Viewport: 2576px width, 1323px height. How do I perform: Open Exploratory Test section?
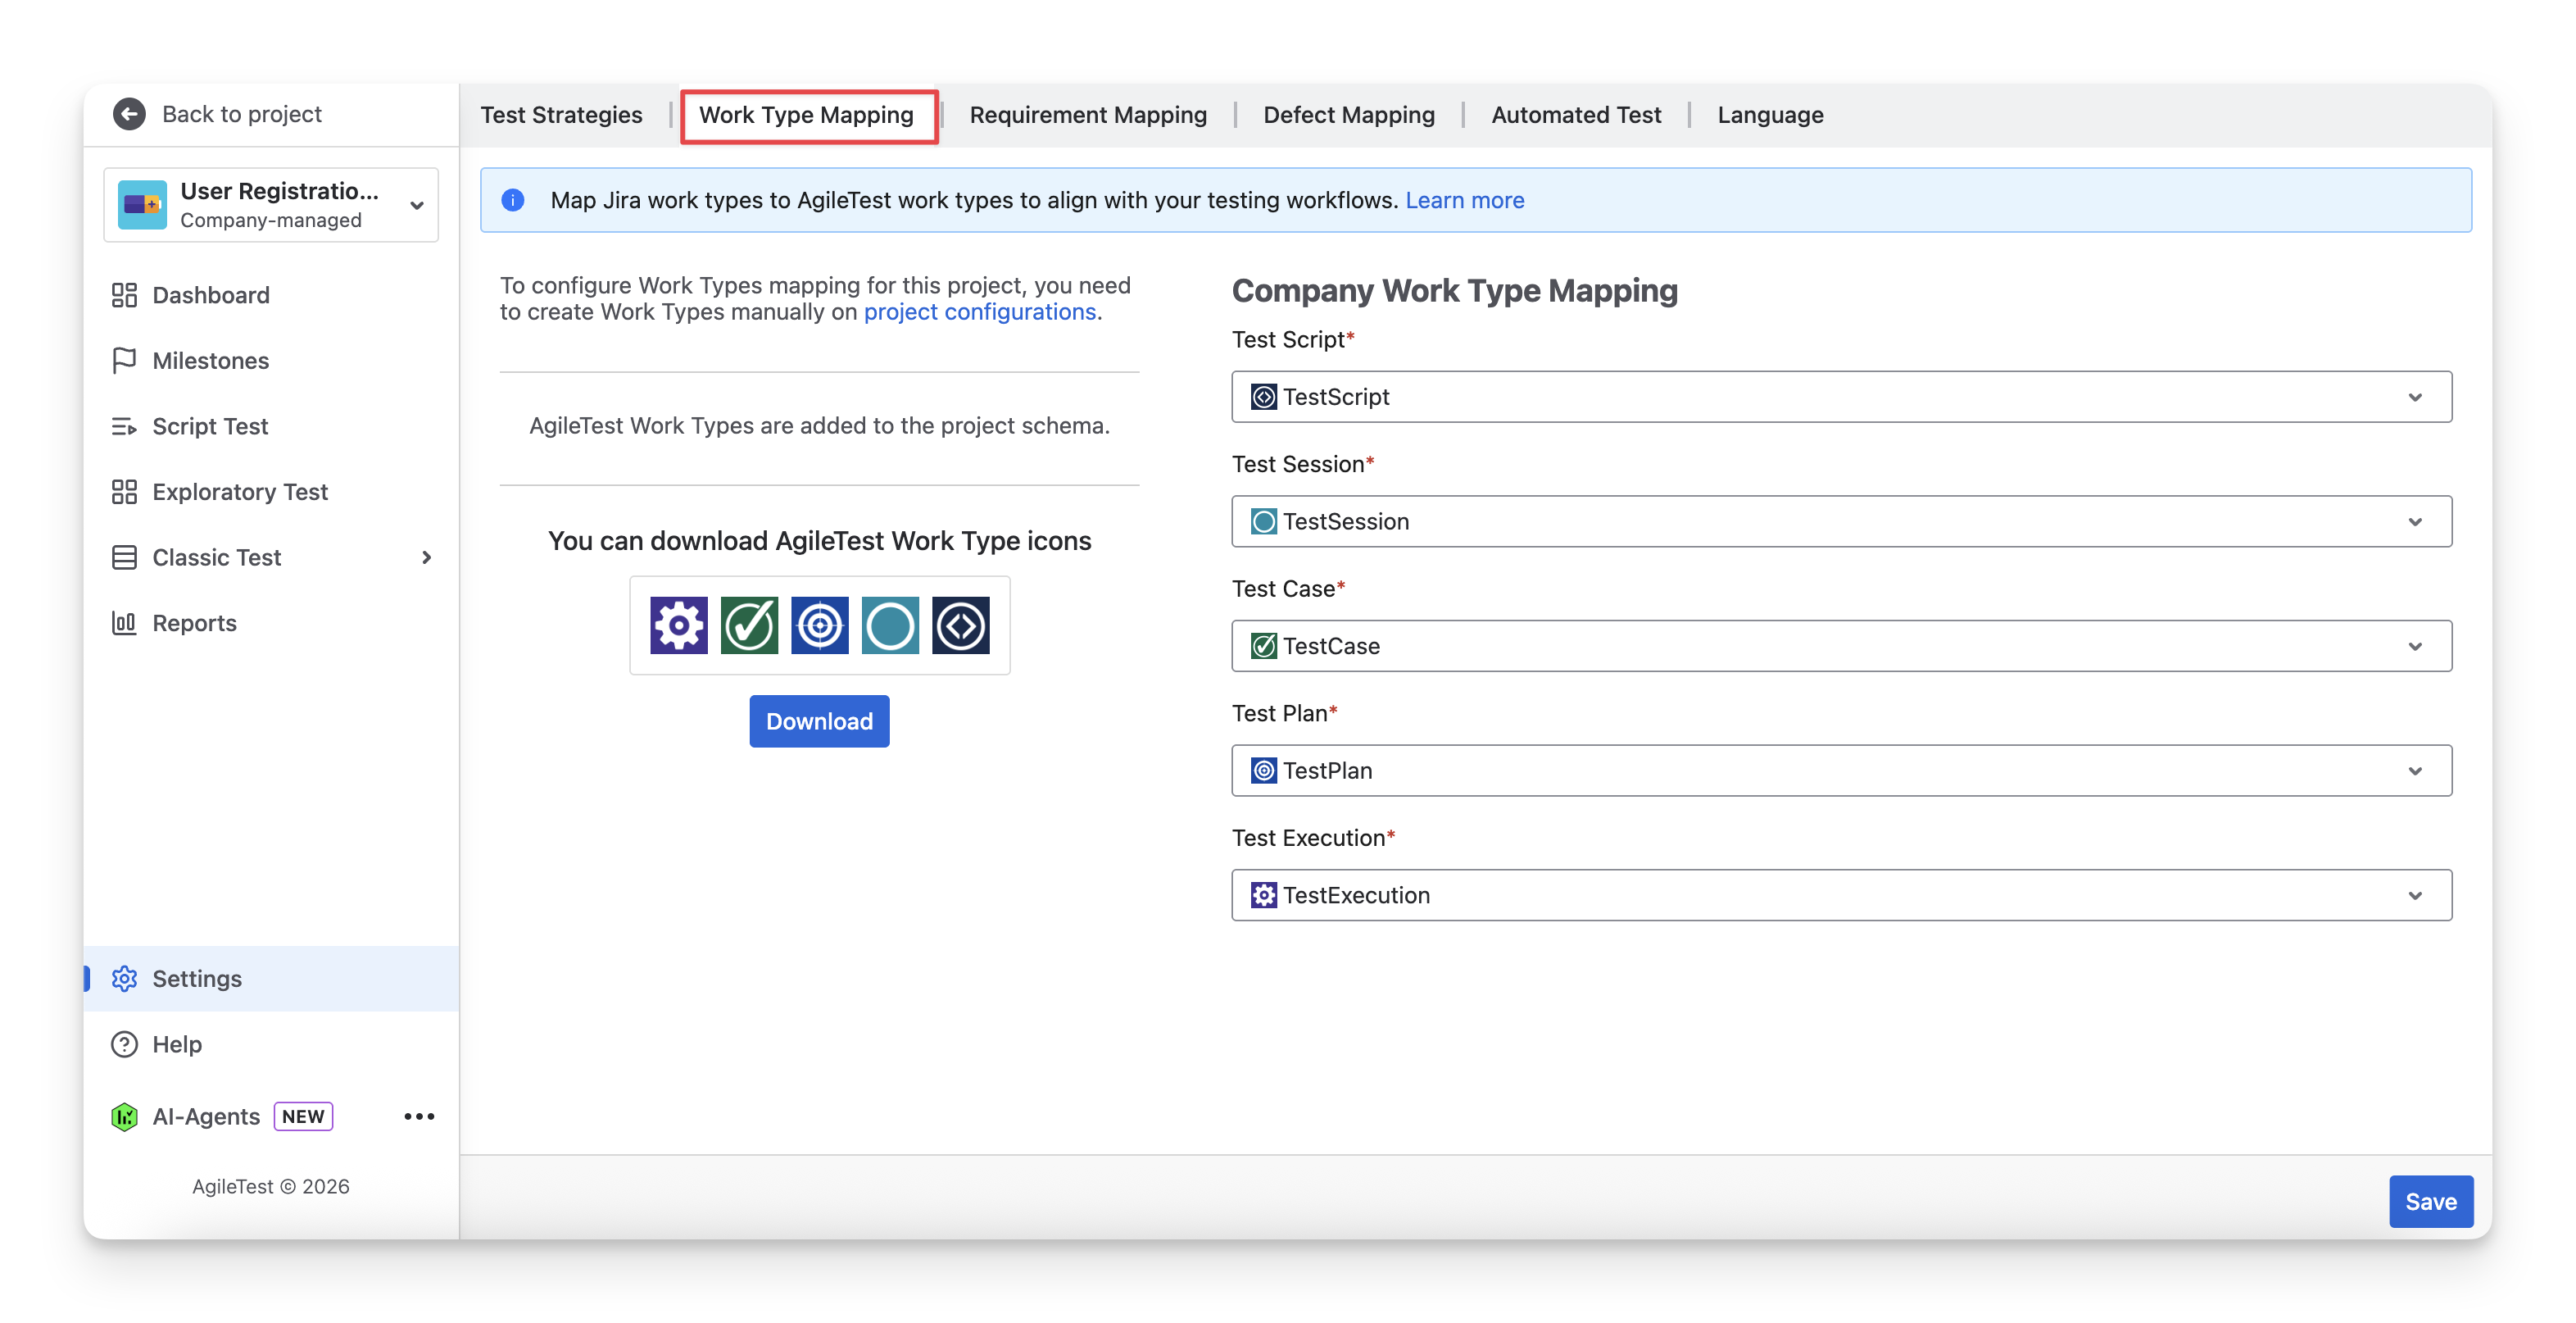(239, 491)
